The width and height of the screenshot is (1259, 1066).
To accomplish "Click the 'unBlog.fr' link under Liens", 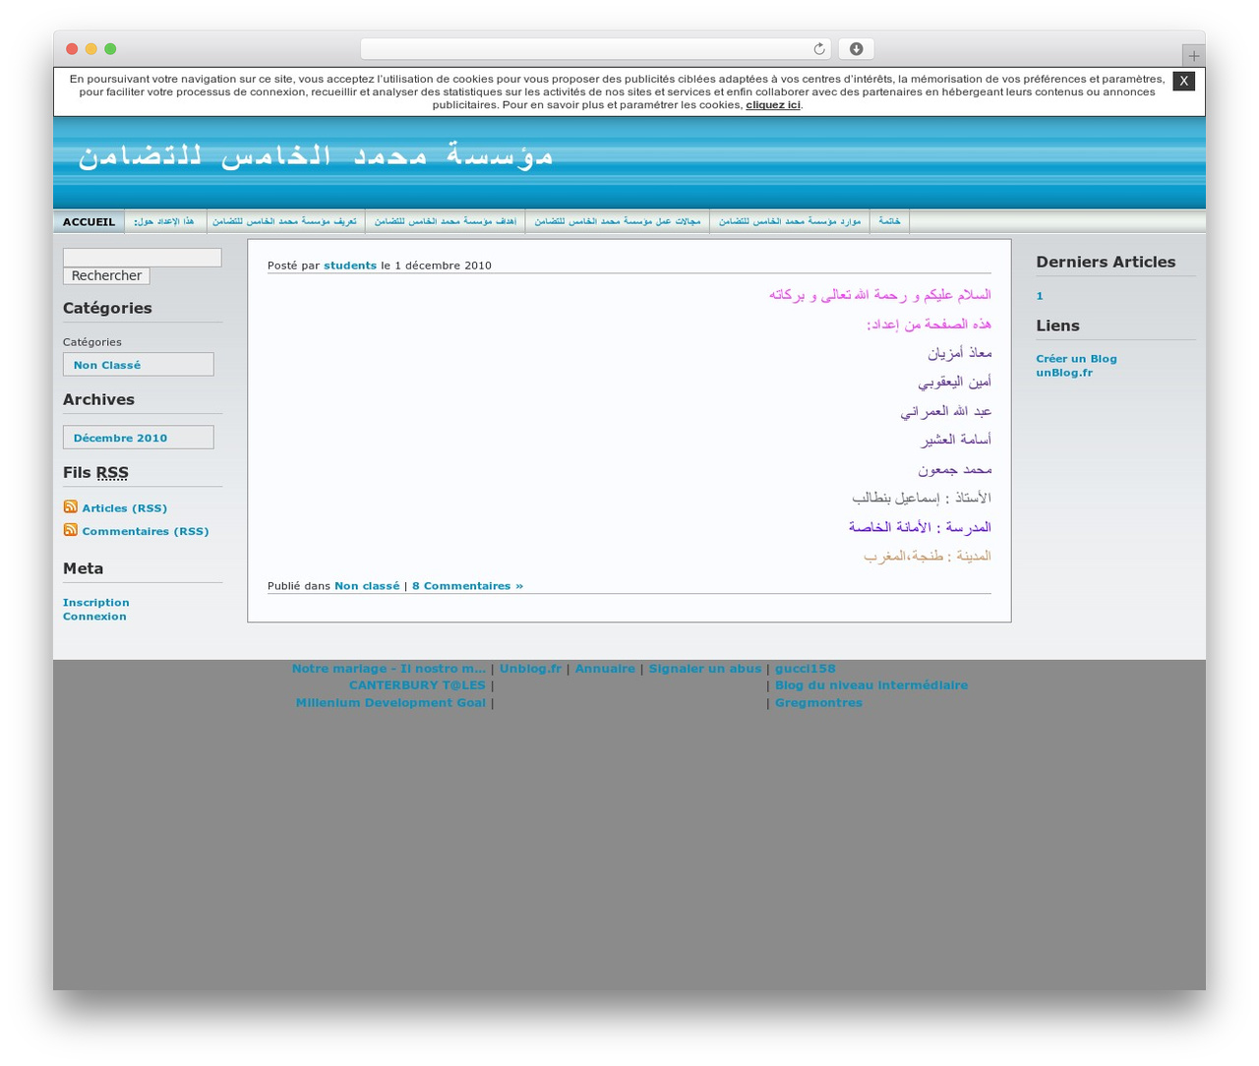I will click(1064, 373).
